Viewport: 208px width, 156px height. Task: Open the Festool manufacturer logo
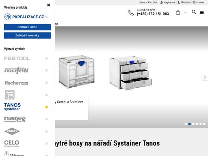(17, 58)
